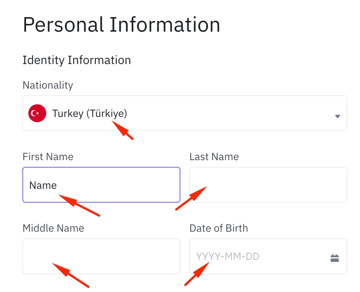
Task: Click the Last Name label
Action: coord(214,156)
